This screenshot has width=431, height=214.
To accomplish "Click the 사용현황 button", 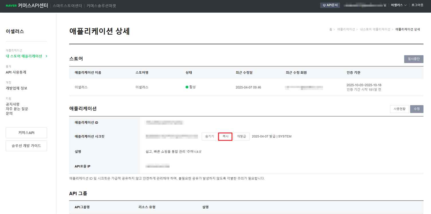I will (x=399, y=109).
